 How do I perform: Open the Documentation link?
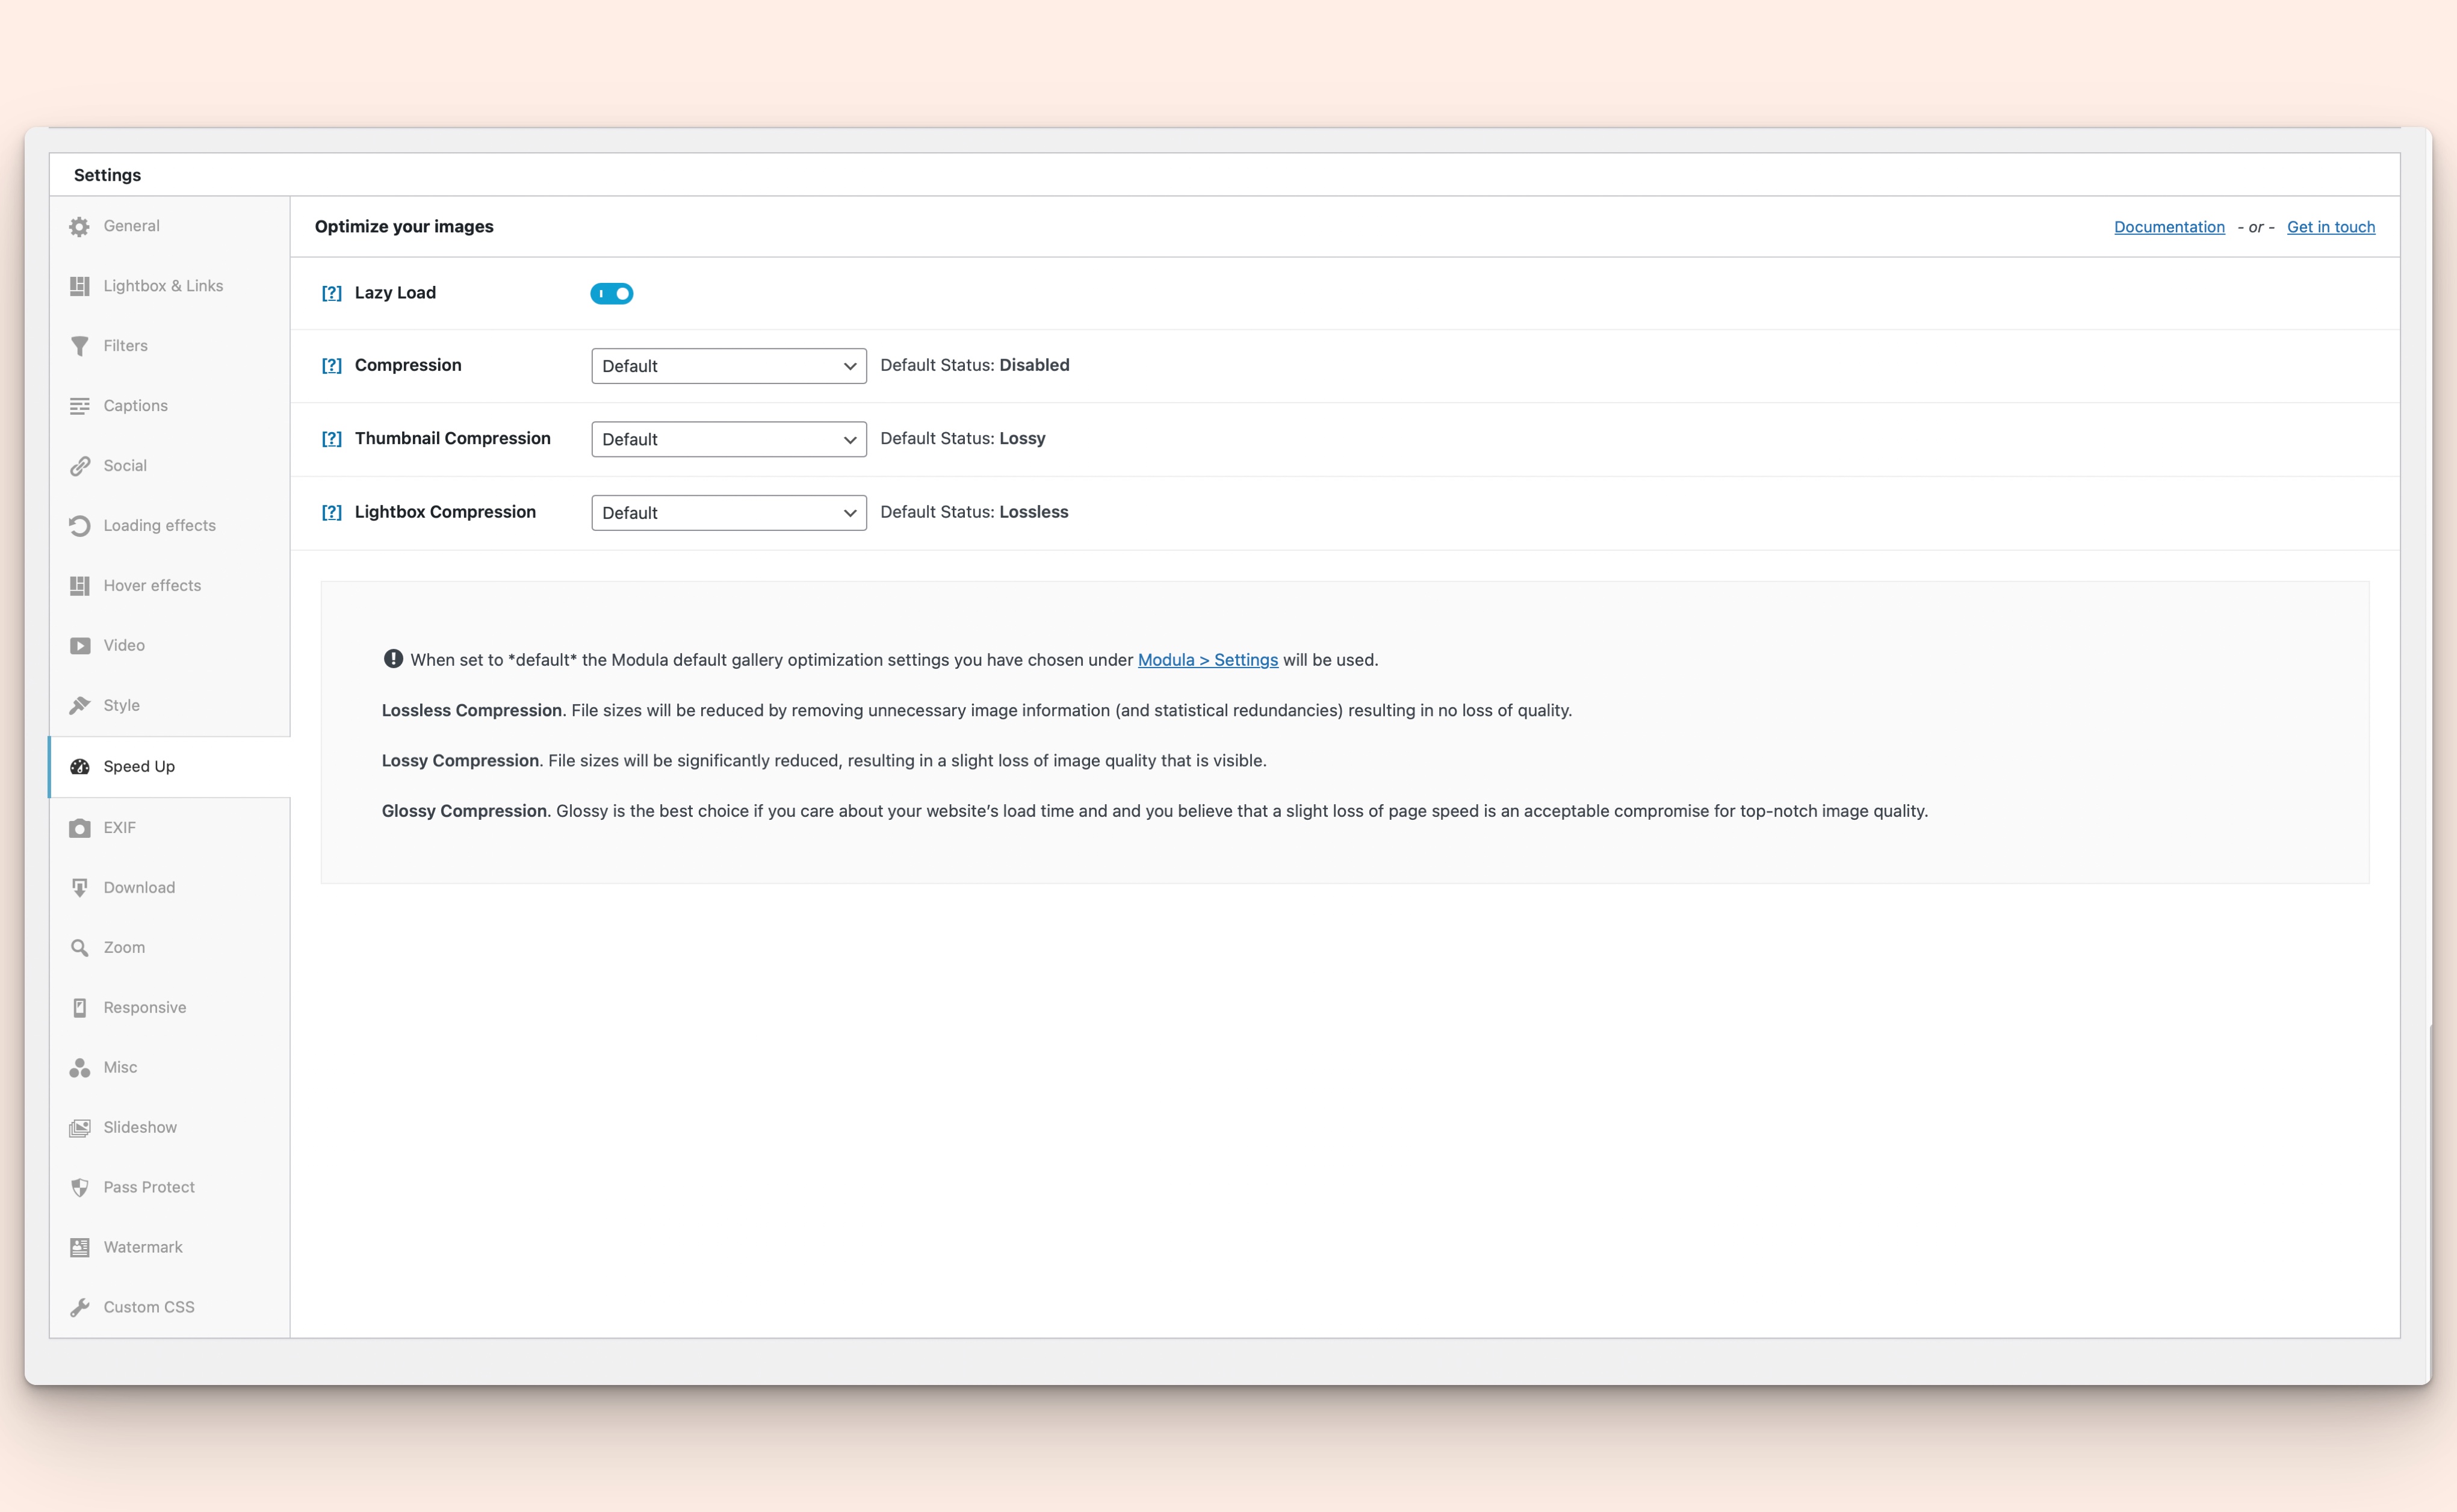click(x=2169, y=227)
